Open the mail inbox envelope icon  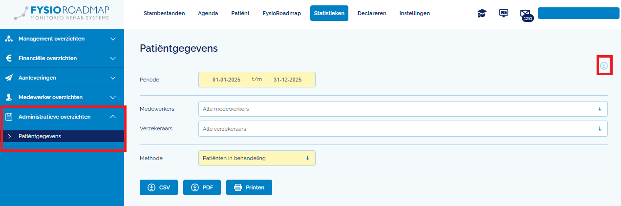[x=525, y=14]
